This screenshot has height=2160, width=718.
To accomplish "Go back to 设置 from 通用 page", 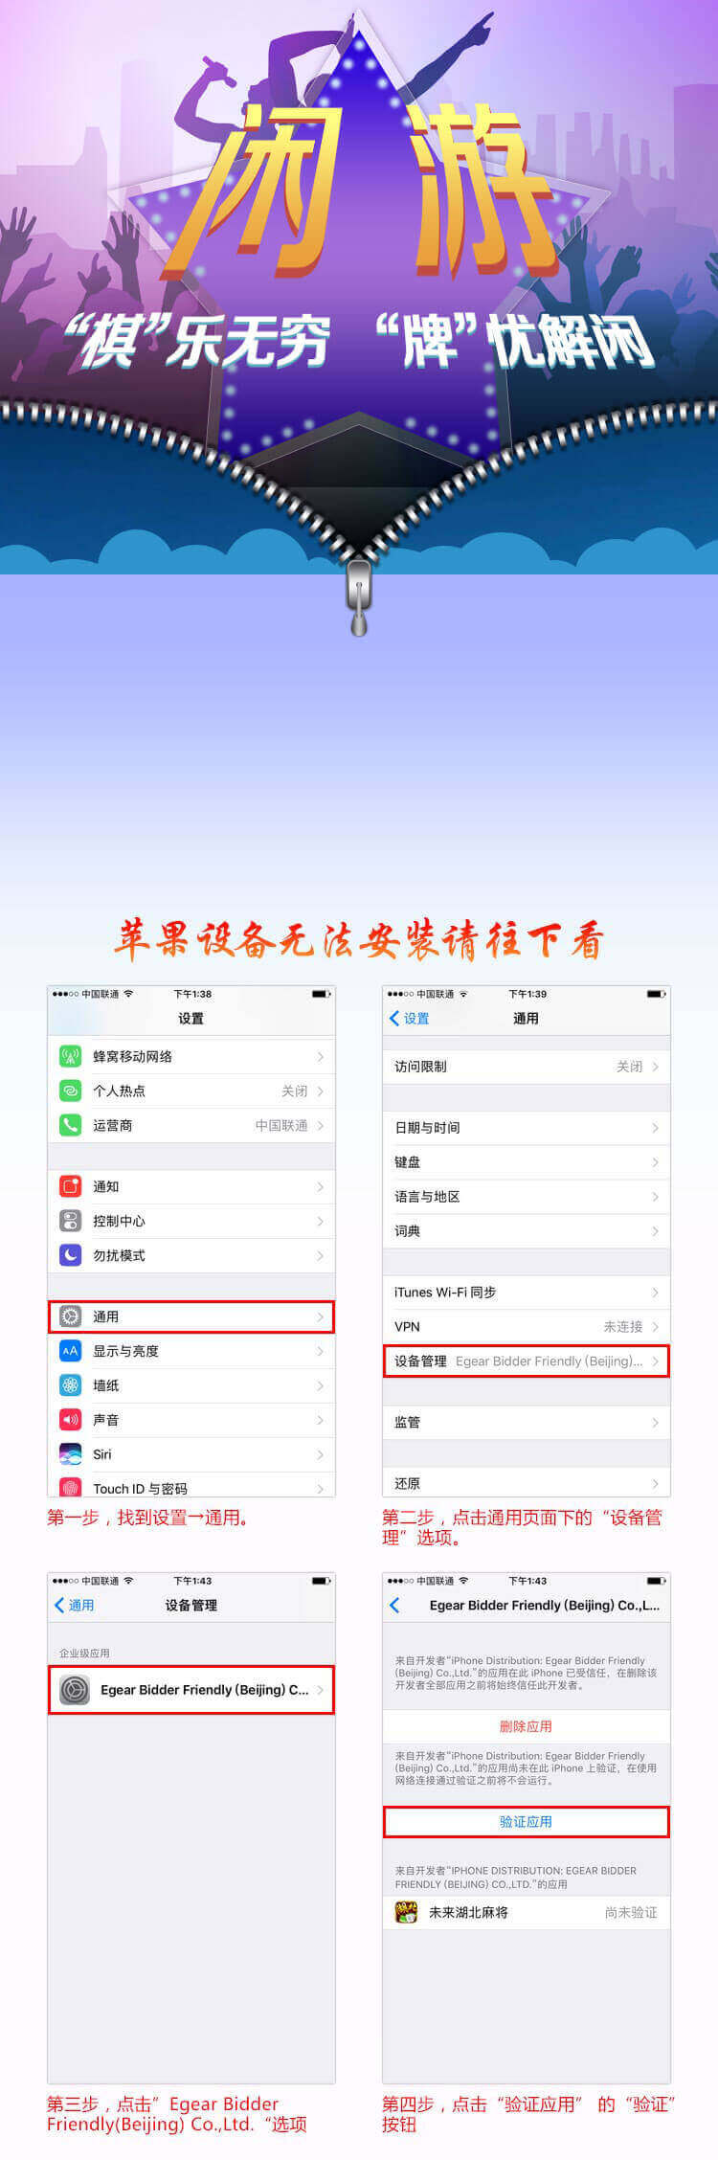I will tap(410, 1018).
